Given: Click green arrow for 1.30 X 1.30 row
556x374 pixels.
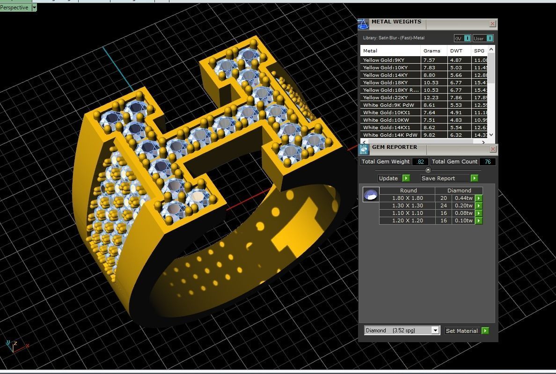Looking at the screenshot, I should [x=479, y=205].
